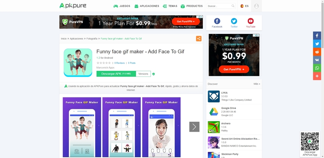The image size is (324, 158).
Task: Open the ES language selector
Action: pyautogui.click(x=244, y=6)
